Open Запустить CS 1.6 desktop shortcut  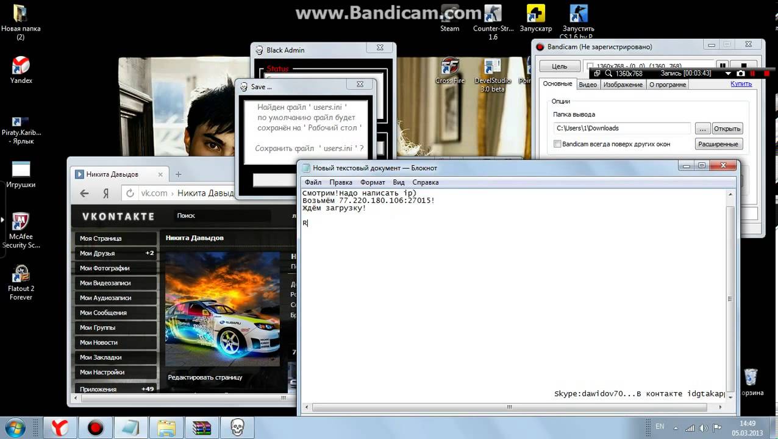578,23
